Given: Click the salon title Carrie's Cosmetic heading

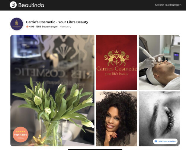Looking at the screenshot, I should tap(57, 22).
